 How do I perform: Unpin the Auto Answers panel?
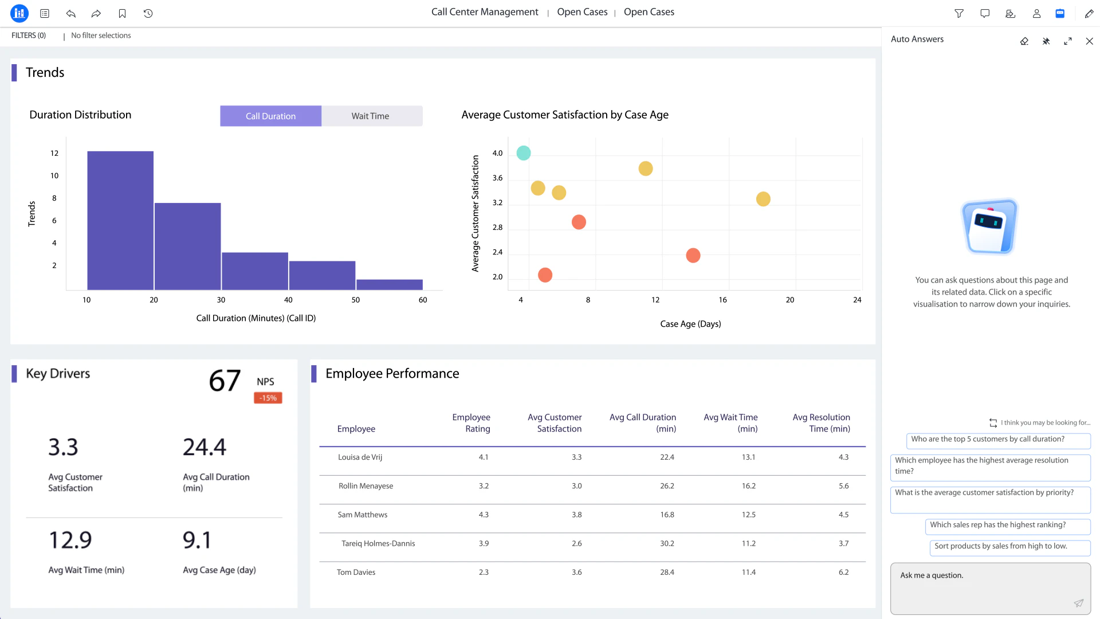click(x=1046, y=41)
